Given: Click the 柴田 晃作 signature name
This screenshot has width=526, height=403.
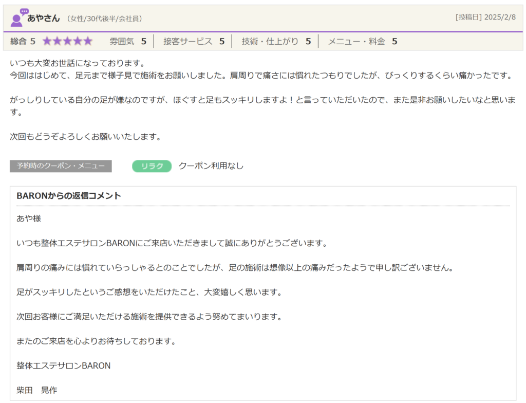Looking at the screenshot, I should [37, 390].
